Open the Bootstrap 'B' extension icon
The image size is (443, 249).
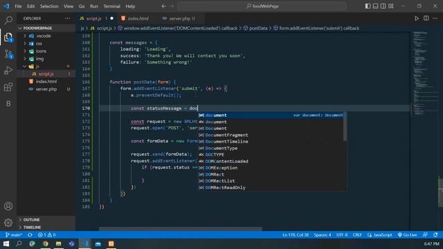(8, 104)
